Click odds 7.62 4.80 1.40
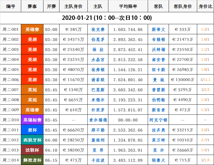This screenshot has height=165, width=214. 128,80
